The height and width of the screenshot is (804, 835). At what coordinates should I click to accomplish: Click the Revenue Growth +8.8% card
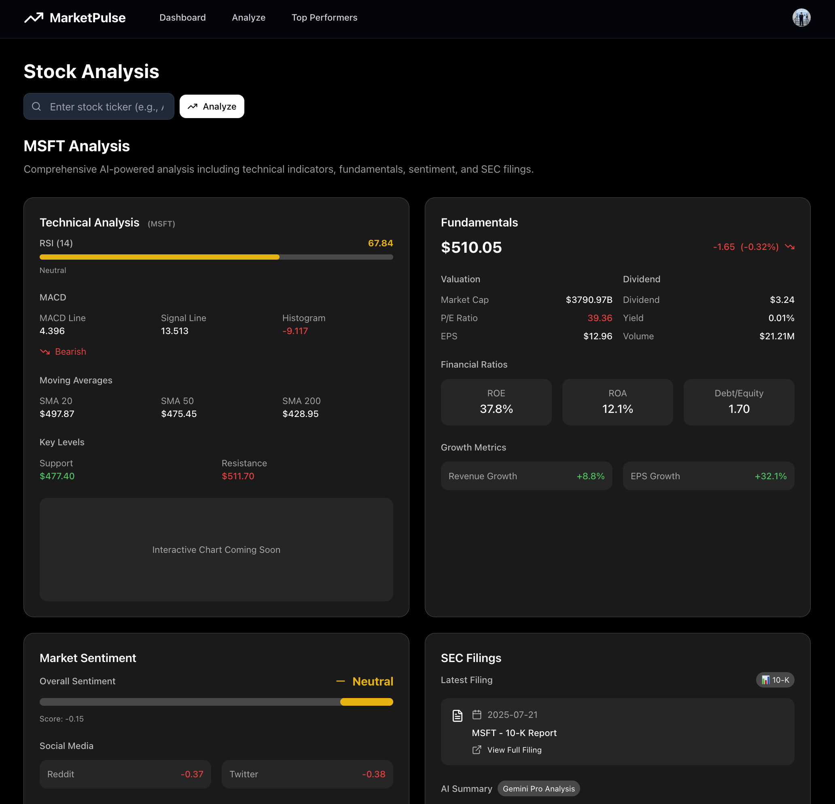[527, 476]
